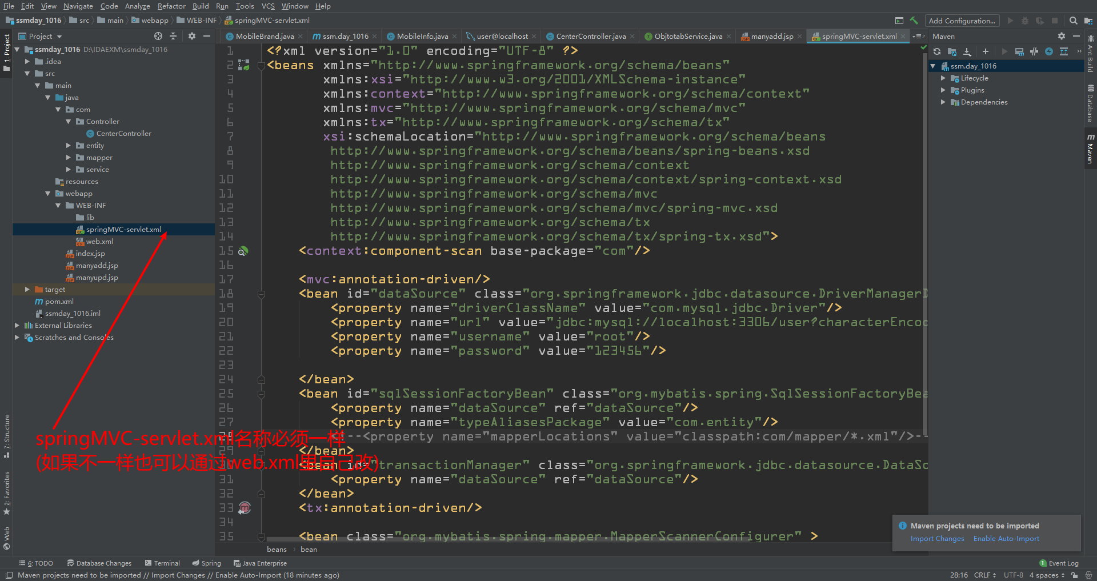Toggle read-only lock icon in status bar
Screen dimensions: 1097x581
click(1075, 575)
